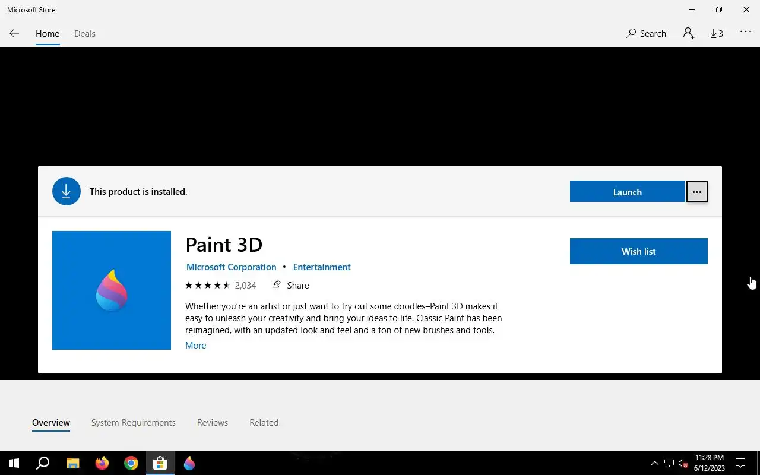This screenshot has height=475, width=760.
Task: Add Paint 3D to Wish list
Action: click(x=639, y=251)
